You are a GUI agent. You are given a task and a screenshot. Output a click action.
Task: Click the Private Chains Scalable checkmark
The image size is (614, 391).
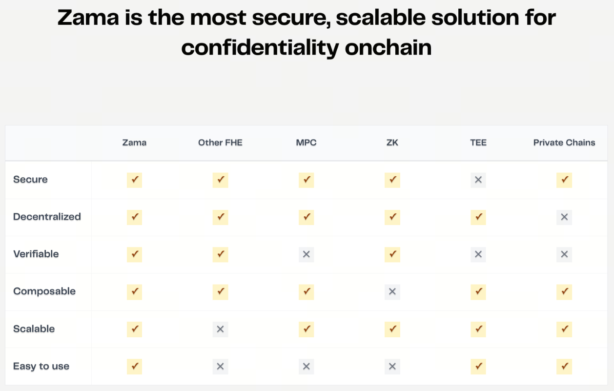pyautogui.click(x=564, y=329)
